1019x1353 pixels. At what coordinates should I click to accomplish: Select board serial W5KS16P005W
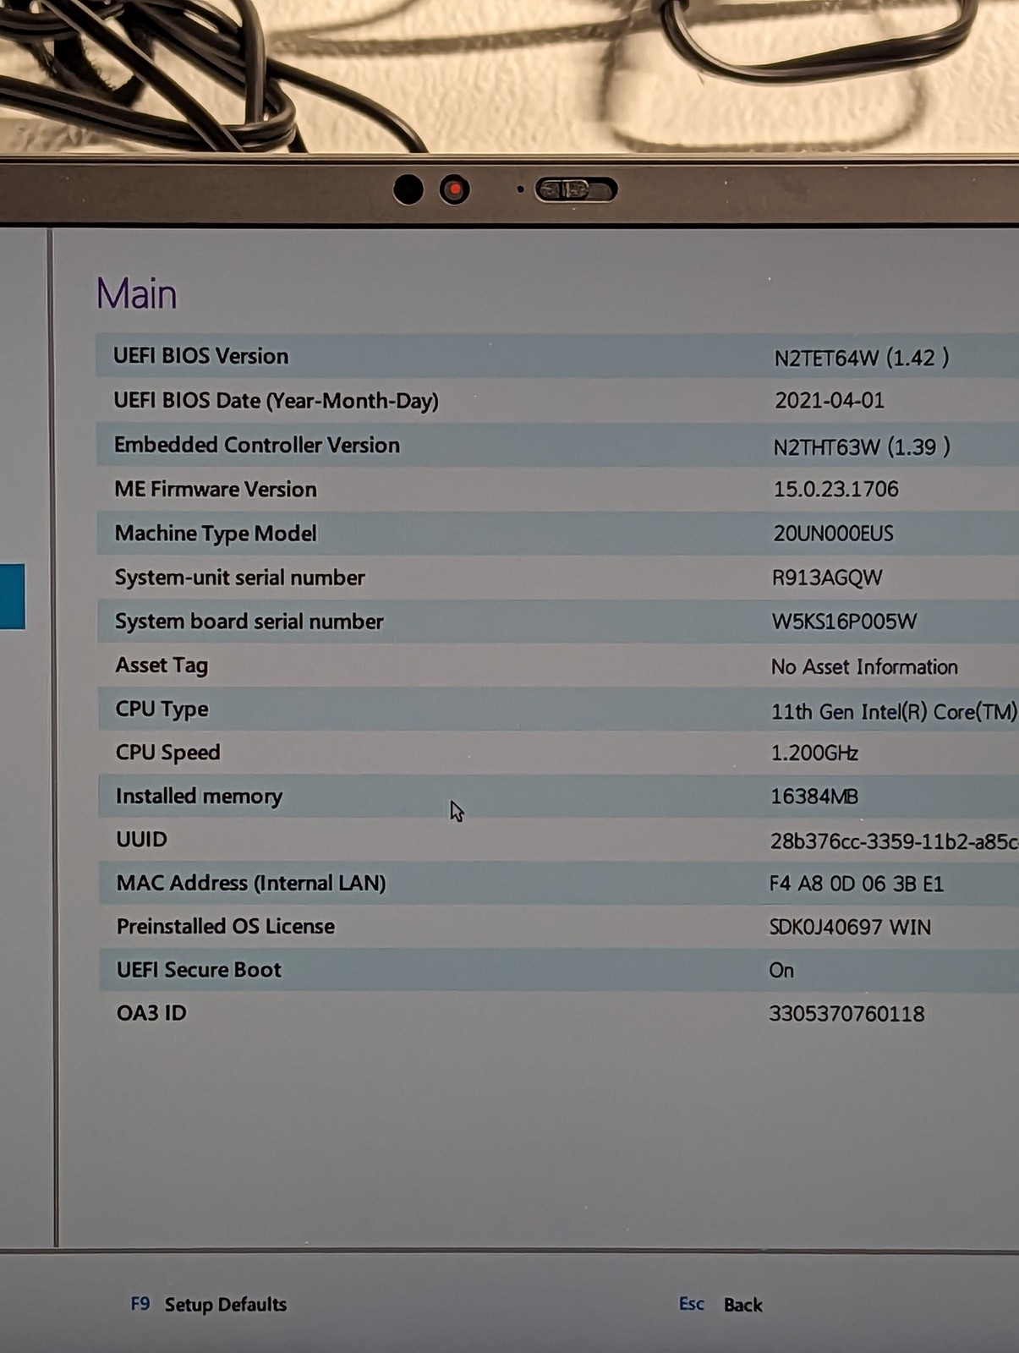click(x=844, y=622)
